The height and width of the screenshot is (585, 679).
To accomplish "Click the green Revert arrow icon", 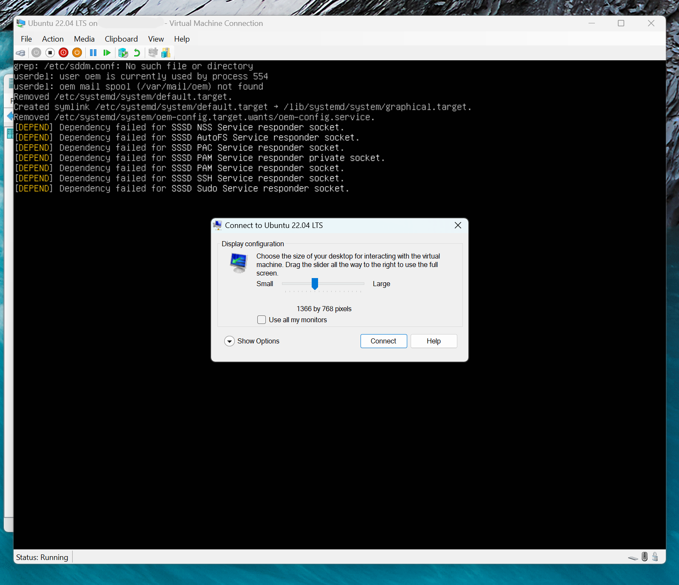I will pos(137,53).
